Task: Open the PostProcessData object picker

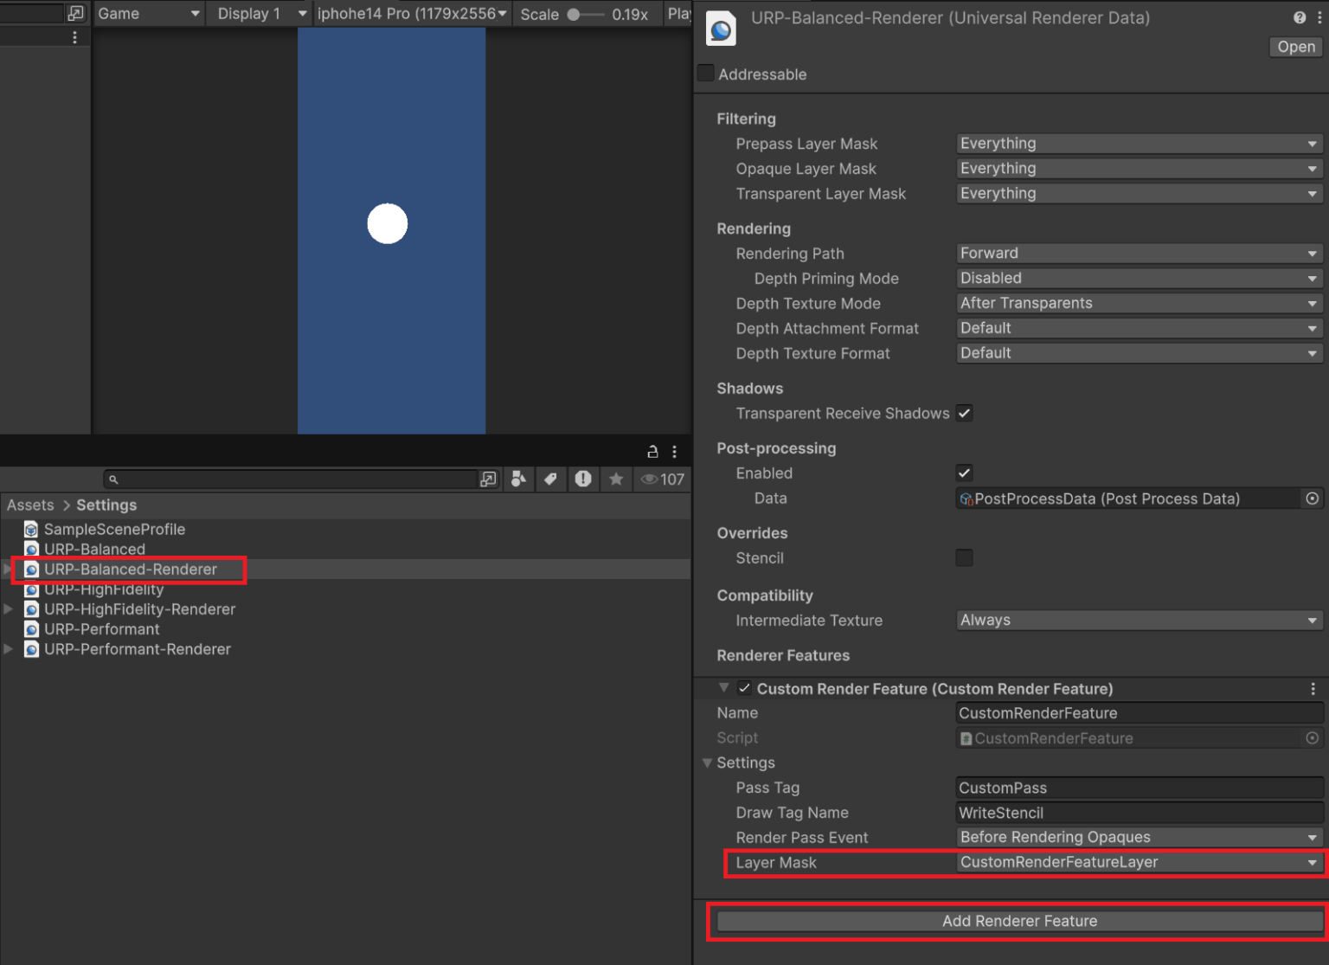Action: point(1313,499)
